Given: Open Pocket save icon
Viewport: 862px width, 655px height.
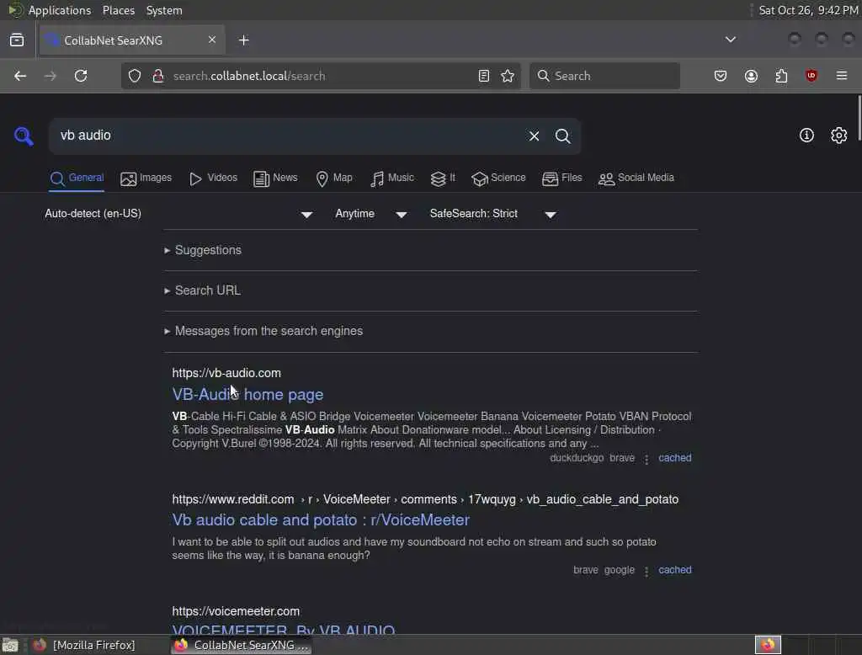Looking at the screenshot, I should click(x=721, y=76).
